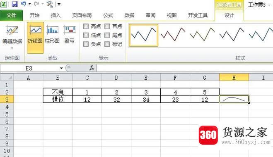This screenshot has width=273, height=157.
Task: Click the Excel application icon
Action: pyautogui.click(x=4, y=4)
